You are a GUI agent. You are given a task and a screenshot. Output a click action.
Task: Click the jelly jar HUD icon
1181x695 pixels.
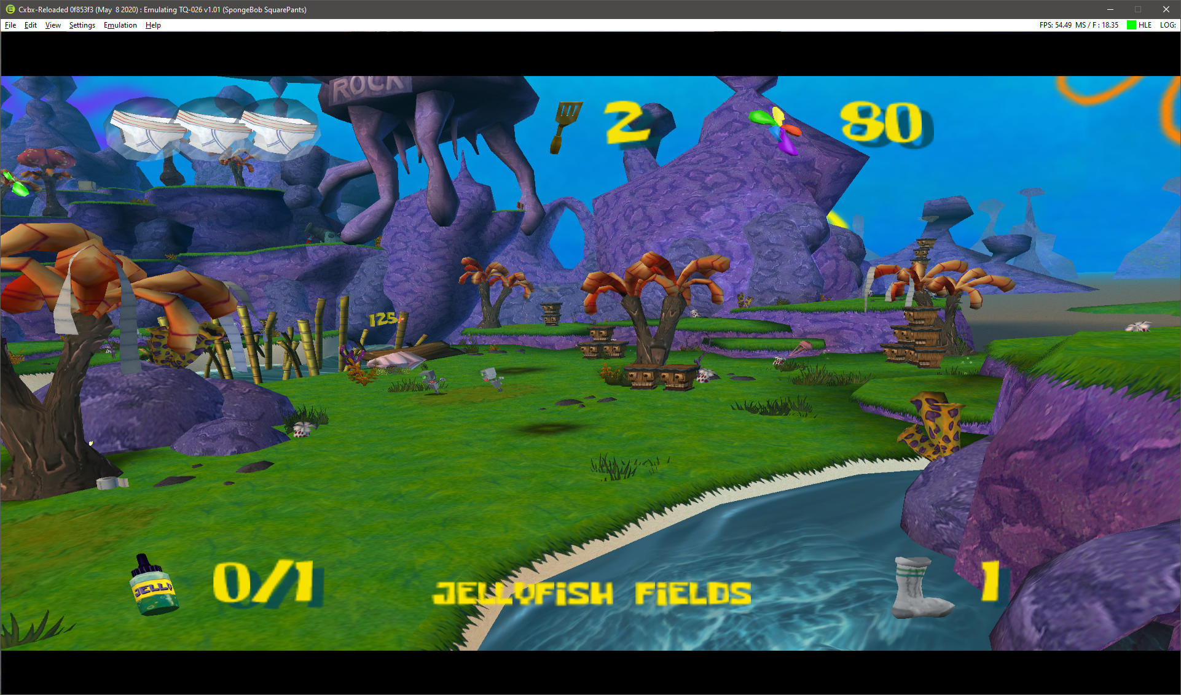[x=154, y=585]
